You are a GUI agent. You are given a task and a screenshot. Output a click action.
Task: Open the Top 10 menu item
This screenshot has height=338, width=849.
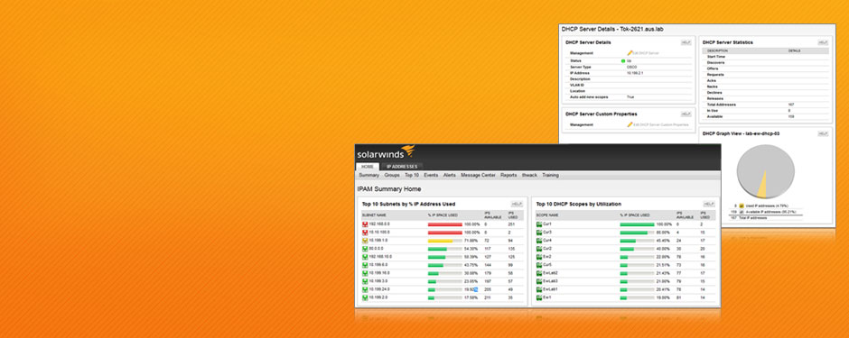(x=412, y=176)
